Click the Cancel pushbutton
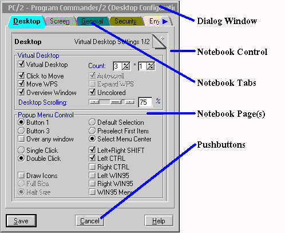The height and width of the screenshot is (233, 285). coord(90,221)
